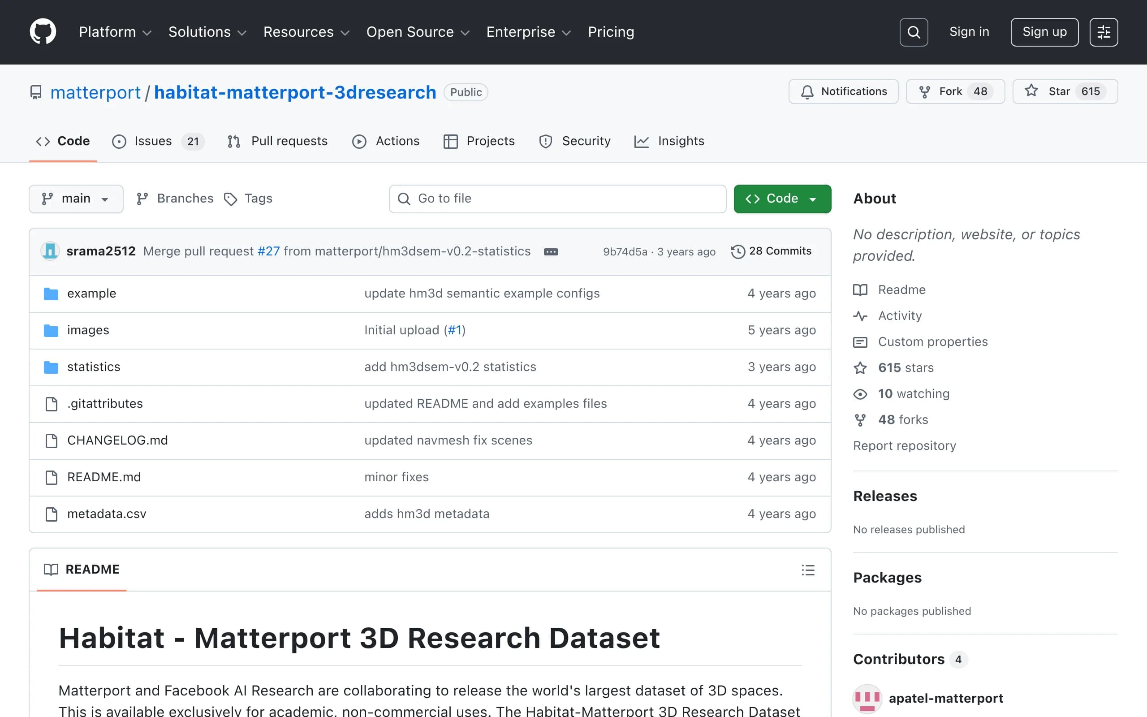Open commit 'update hm3d semantic example configs'

482,294
